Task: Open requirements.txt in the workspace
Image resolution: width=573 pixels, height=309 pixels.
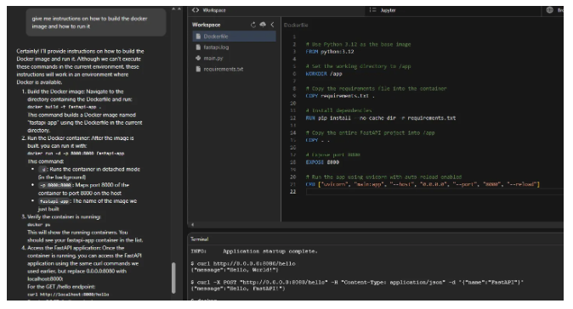Action: pyautogui.click(x=224, y=70)
